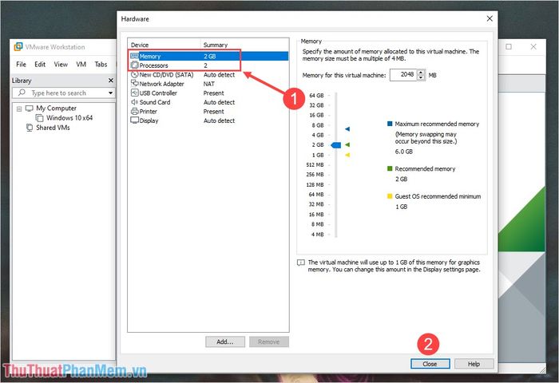Click the 6.0 GB maximum memory value
This screenshot has width=559, height=383.
pos(403,152)
